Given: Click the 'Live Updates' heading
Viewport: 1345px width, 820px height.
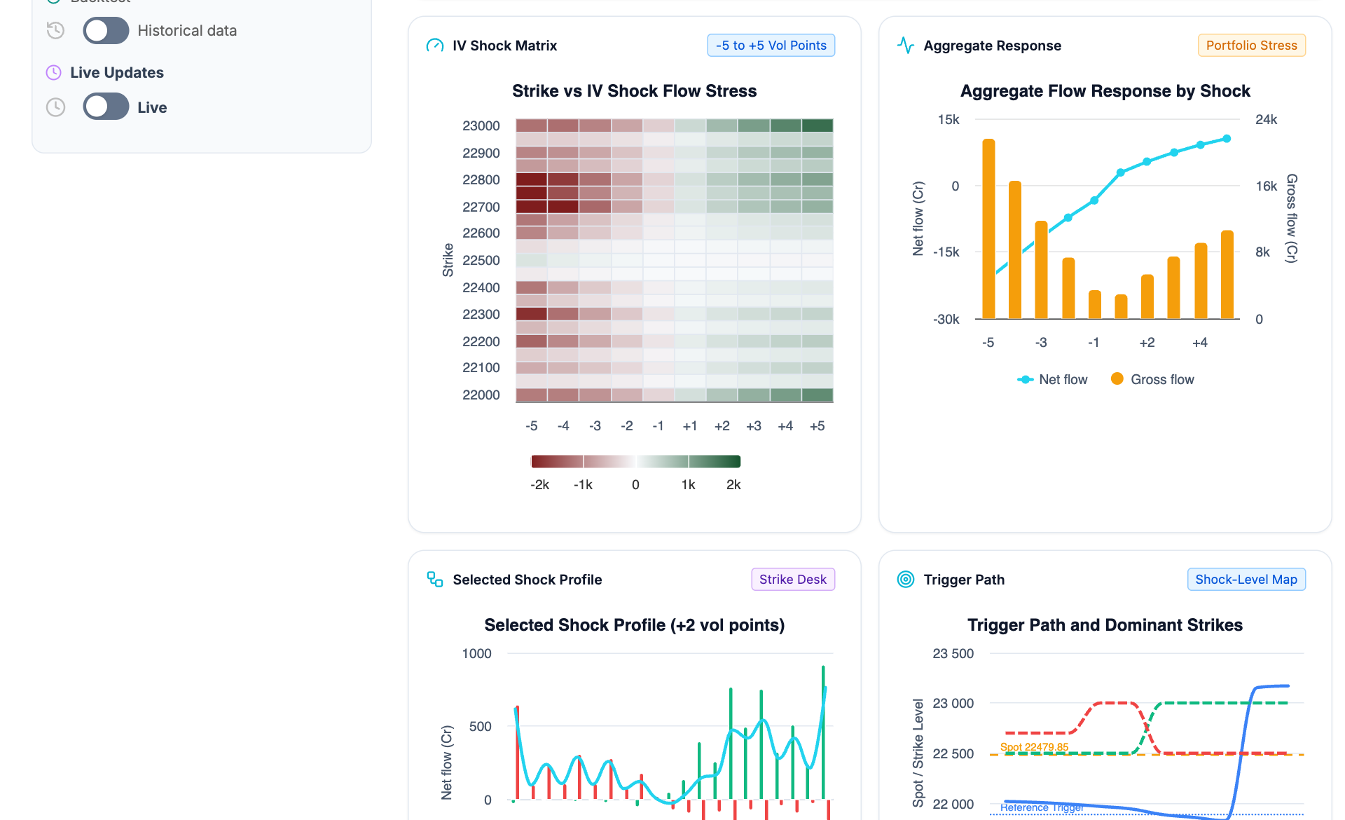Looking at the screenshot, I should click(x=117, y=73).
